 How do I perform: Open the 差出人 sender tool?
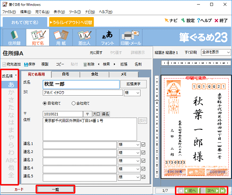84,37
